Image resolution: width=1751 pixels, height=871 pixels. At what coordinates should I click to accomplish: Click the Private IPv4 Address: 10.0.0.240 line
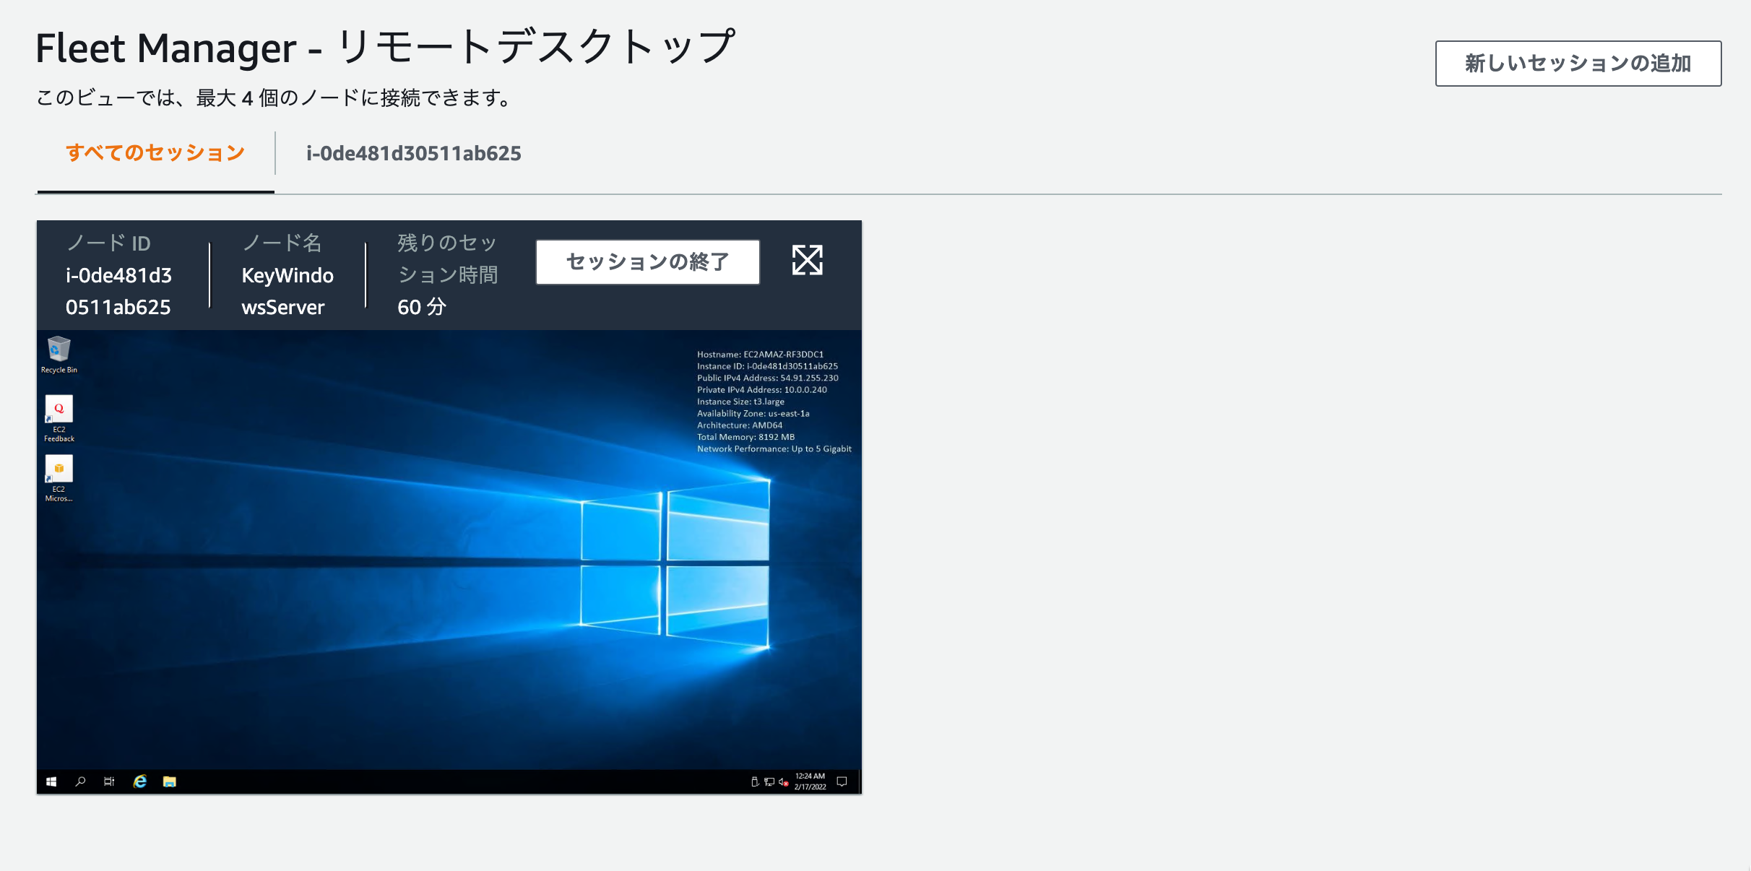click(761, 390)
